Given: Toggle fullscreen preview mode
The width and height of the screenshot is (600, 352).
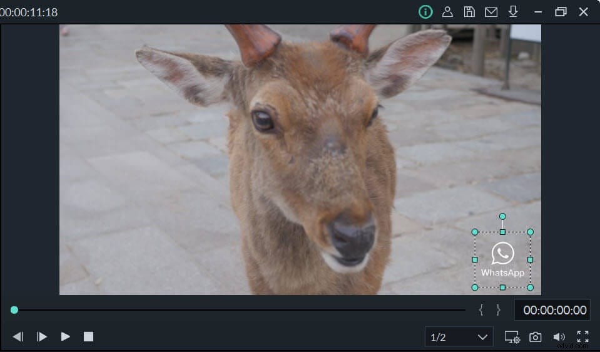Looking at the screenshot, I should [582, 337].
